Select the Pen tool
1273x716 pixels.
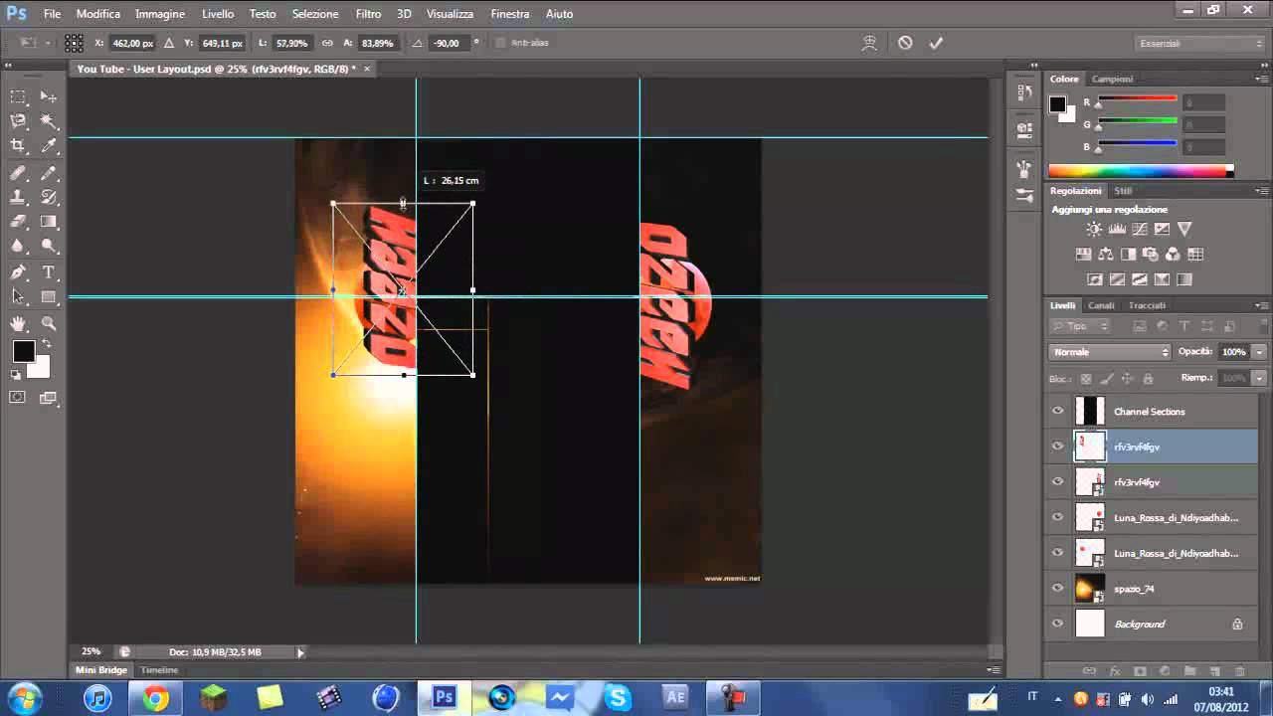coord(18,272)
